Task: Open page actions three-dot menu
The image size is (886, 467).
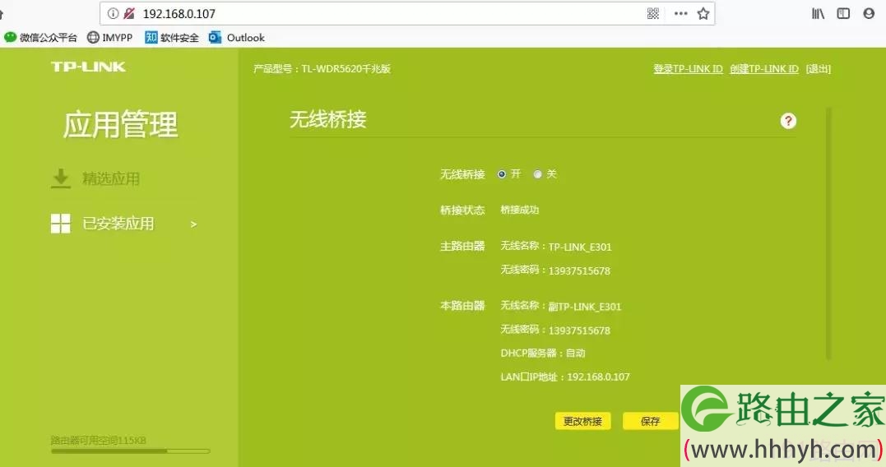Action: pyautogui.click(x=681, y=13)
